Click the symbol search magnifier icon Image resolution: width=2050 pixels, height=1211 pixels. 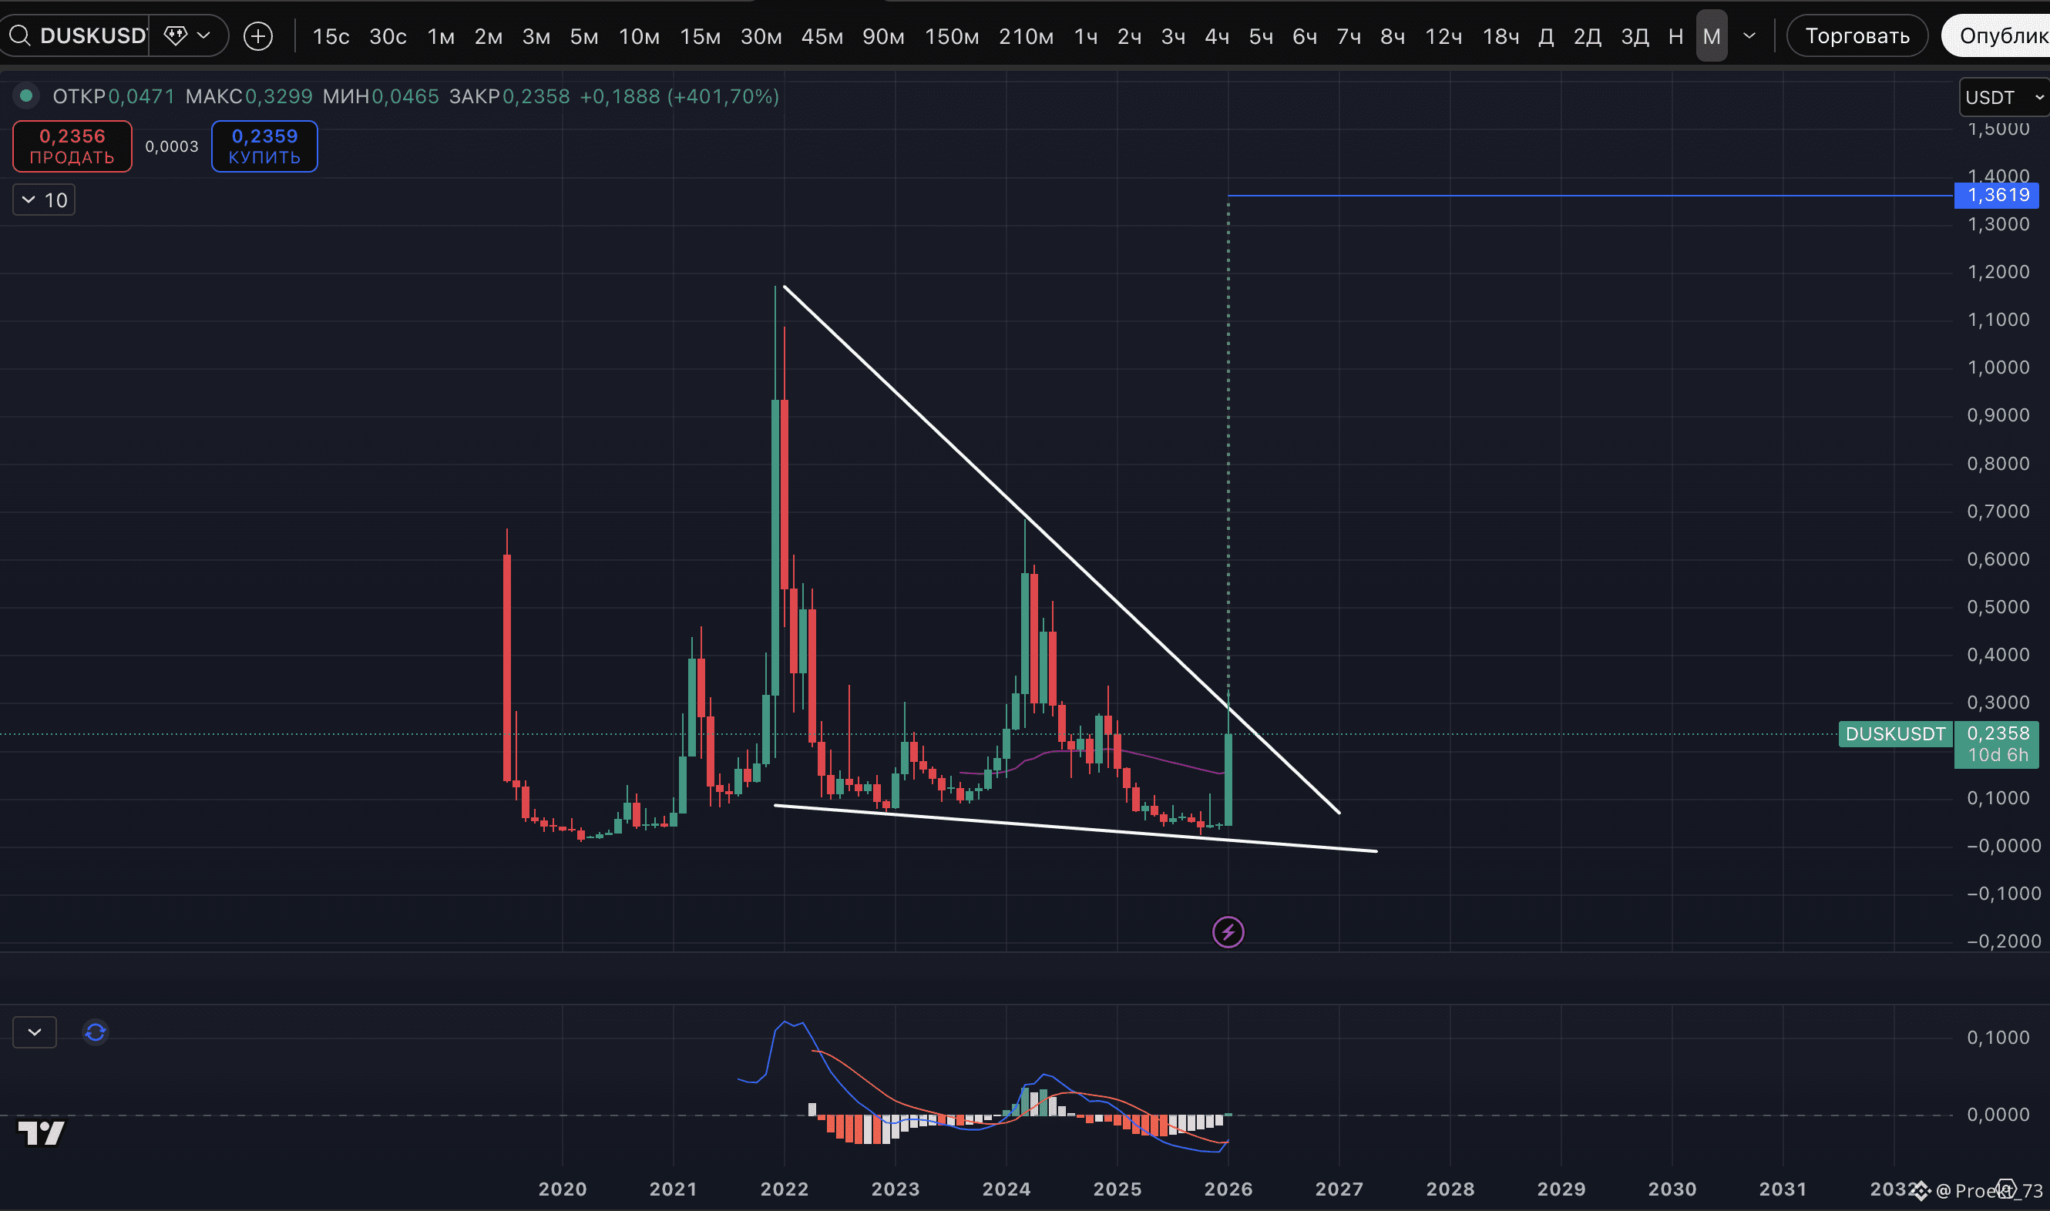tap(19, 36)
